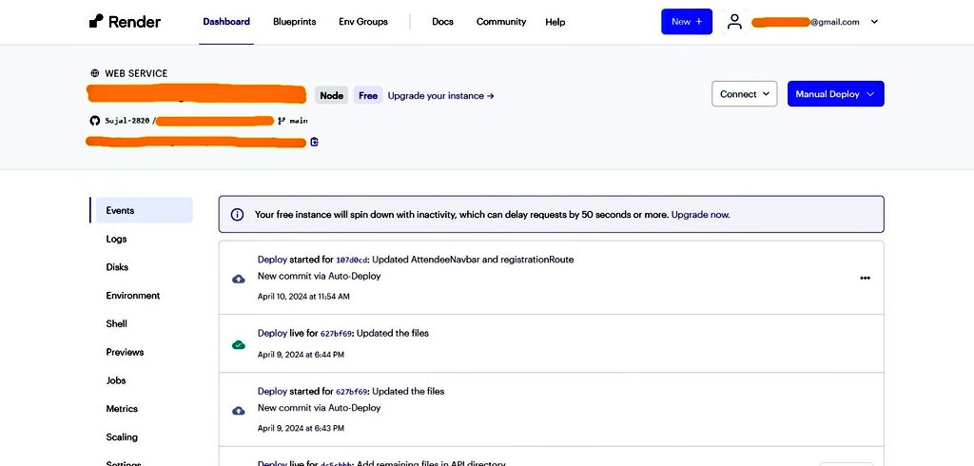Open the user account avatar icon
974x466 pixels.
pos(735,22)
